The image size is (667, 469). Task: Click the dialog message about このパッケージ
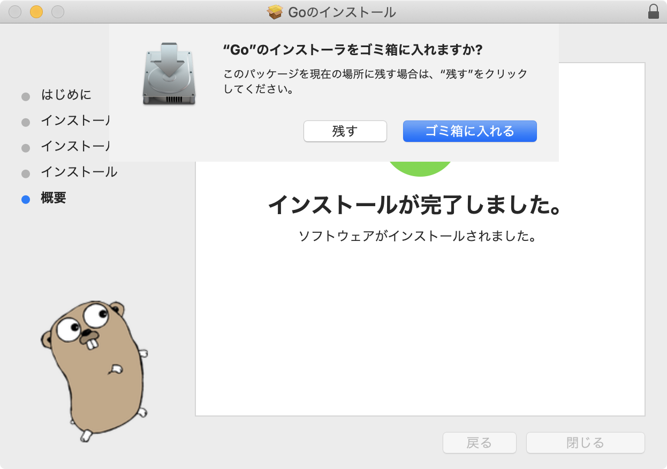[x=376, y=81]
